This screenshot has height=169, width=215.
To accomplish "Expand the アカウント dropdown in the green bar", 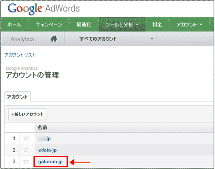I will point(189,24).
